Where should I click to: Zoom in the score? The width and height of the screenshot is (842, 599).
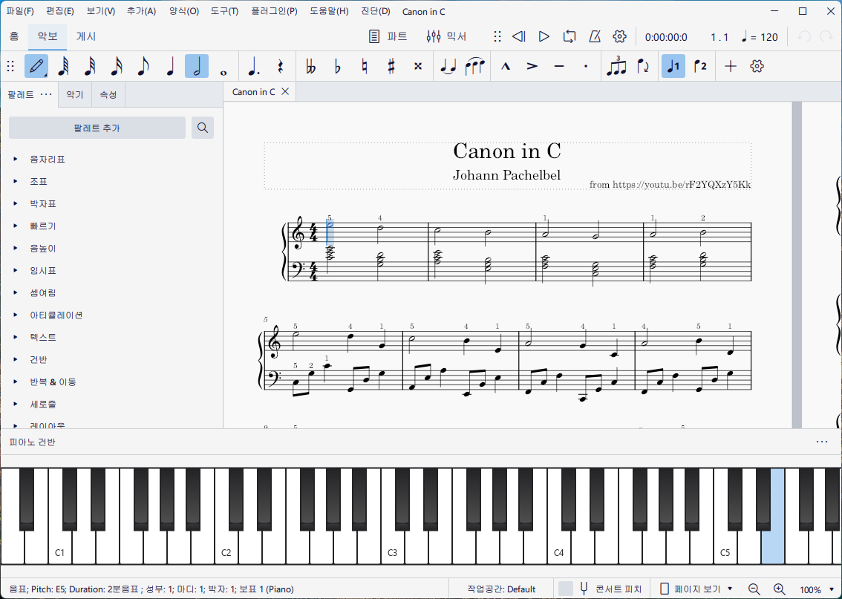click(x=779, y=589)
